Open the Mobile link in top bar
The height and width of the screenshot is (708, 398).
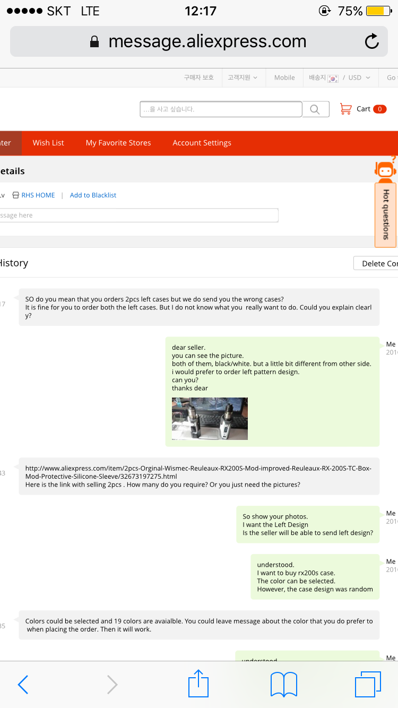pyautogui.click(x=284, y=77)
